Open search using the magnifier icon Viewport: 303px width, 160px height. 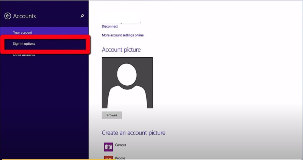pos(82,16)
